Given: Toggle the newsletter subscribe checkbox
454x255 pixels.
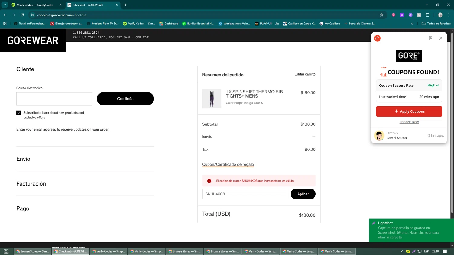Looking at the screenshot, I should 19,113.
